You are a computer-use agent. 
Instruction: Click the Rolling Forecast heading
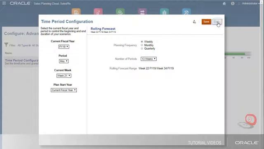click(x=103, y=29)
